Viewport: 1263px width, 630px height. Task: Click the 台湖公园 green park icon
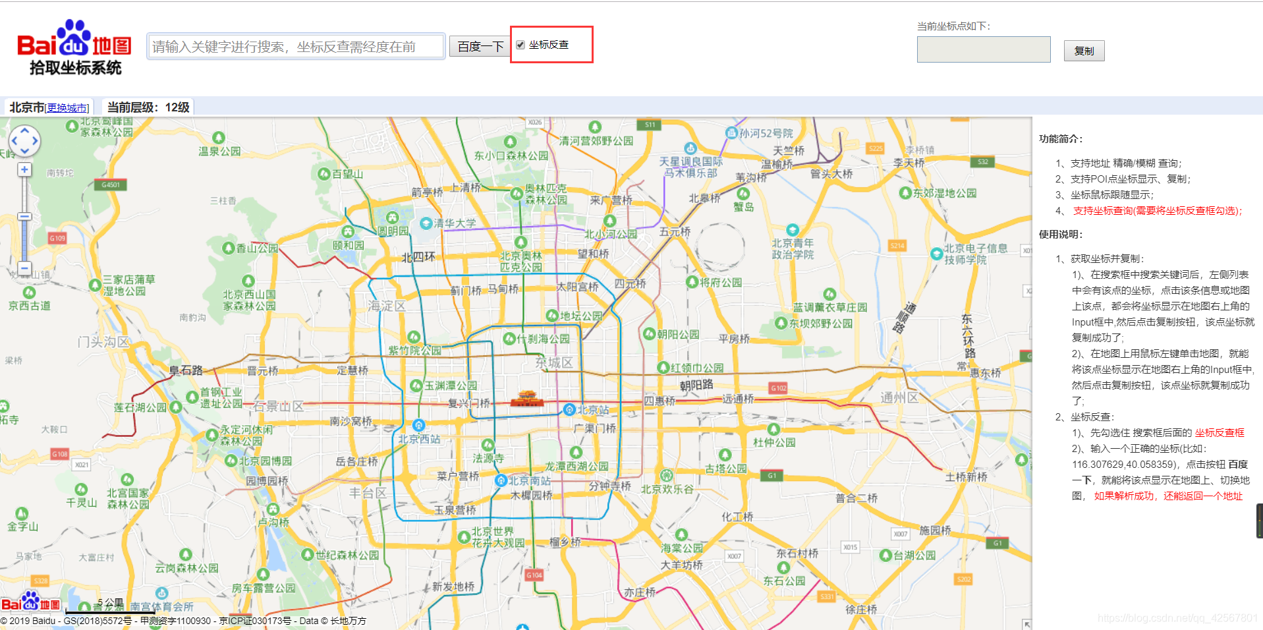[x=886, y=556]
